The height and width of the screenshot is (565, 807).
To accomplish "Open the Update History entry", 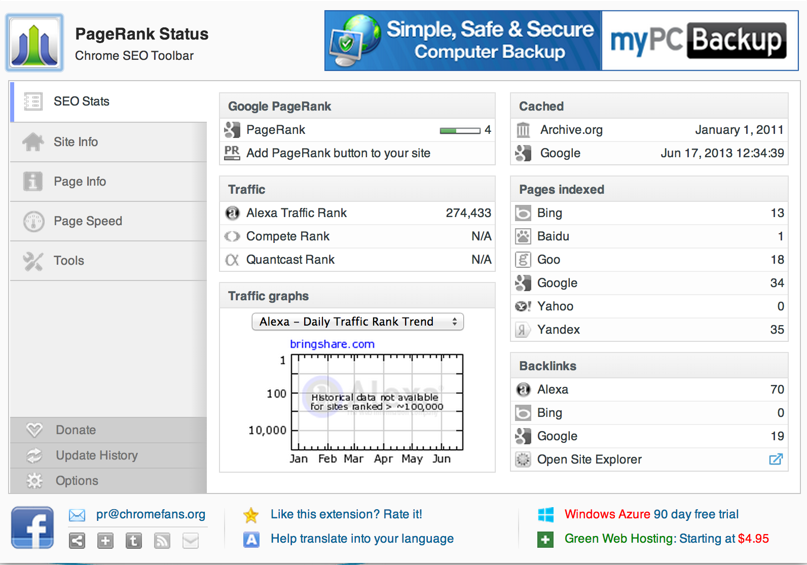I will point(108,455).
